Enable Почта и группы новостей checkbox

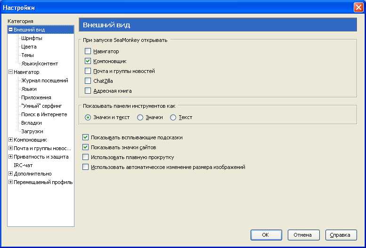[x=88, y=71]
